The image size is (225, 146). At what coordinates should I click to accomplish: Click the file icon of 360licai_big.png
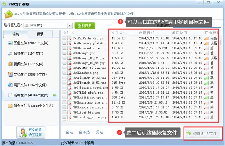pos(69,112)
